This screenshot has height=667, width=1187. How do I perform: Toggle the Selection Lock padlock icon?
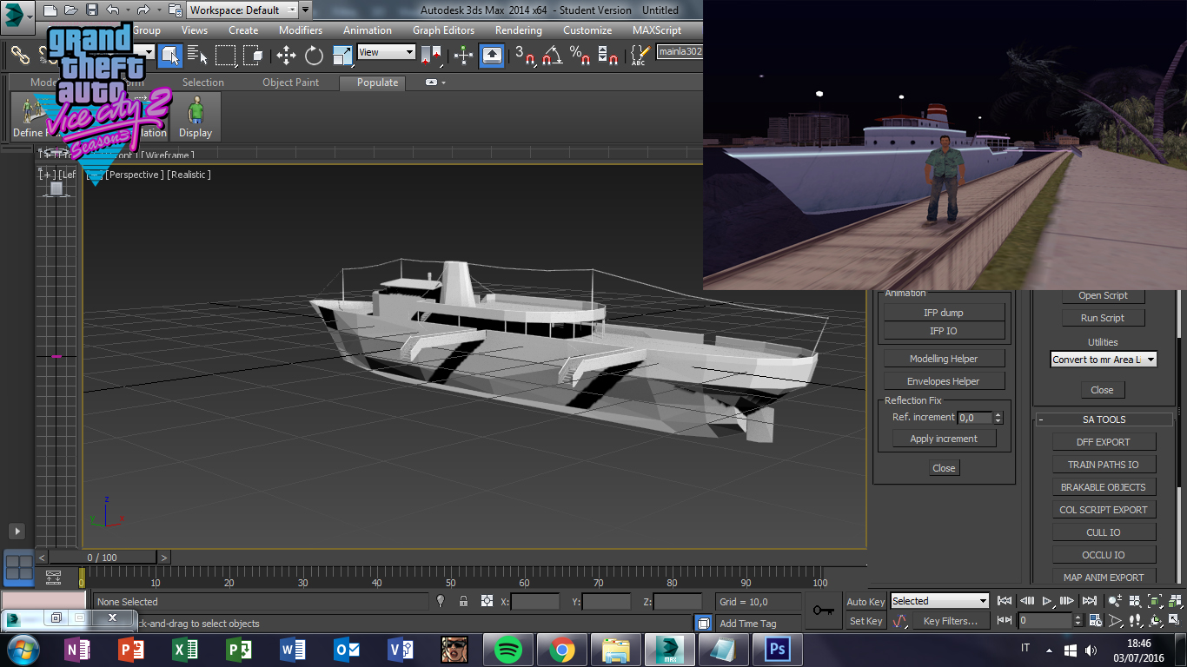[x=463, y=601]
